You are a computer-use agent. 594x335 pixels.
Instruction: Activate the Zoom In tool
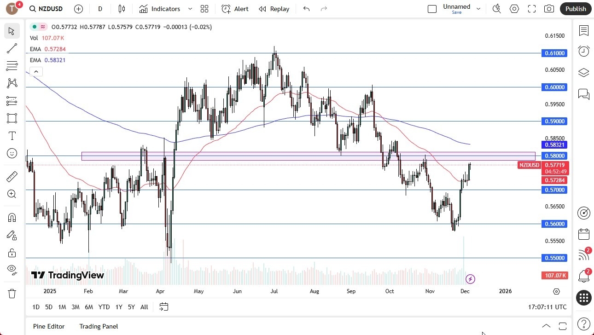[12, 193]
